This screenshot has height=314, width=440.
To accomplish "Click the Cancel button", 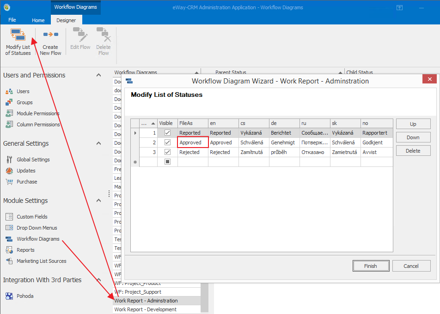I will pos(411,266).
